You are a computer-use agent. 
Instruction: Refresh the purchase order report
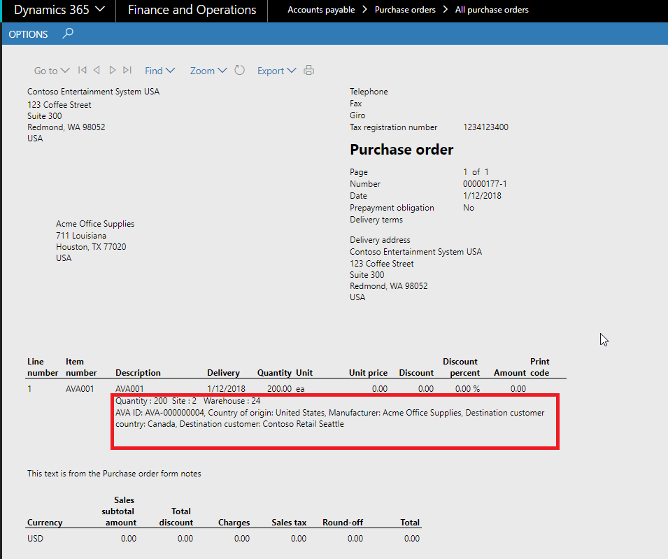click(x=239, y=70)
